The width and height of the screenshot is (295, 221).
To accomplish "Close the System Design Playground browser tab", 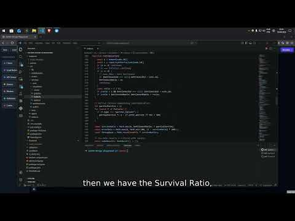I will [x=35, y=37].
